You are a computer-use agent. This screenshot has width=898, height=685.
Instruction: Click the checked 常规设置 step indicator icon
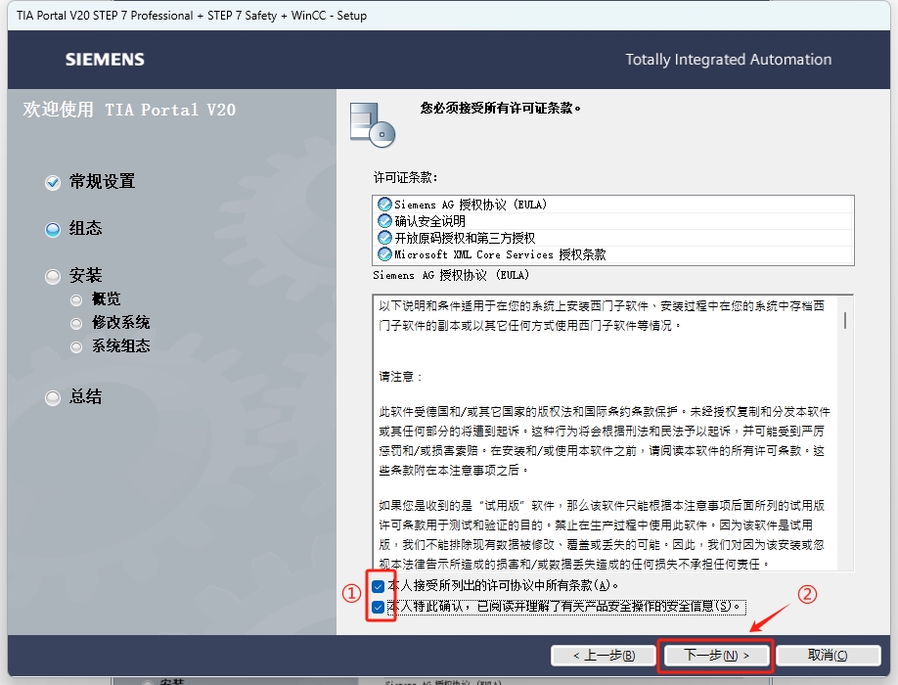pyautogui.click(x=52, y=182)
